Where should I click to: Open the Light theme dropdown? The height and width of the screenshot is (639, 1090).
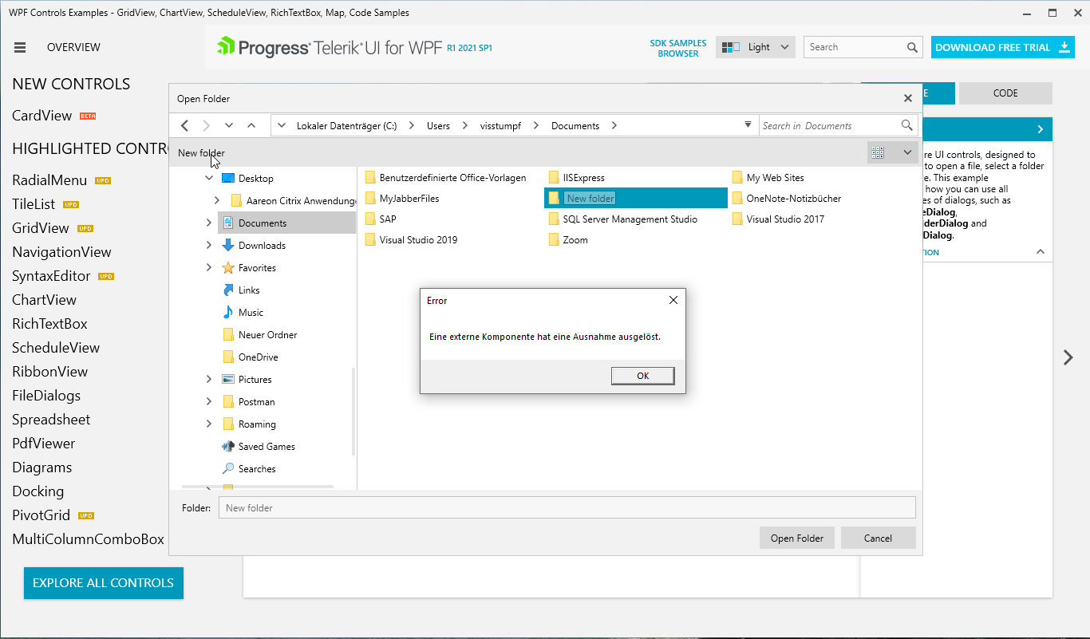(756, 47)
